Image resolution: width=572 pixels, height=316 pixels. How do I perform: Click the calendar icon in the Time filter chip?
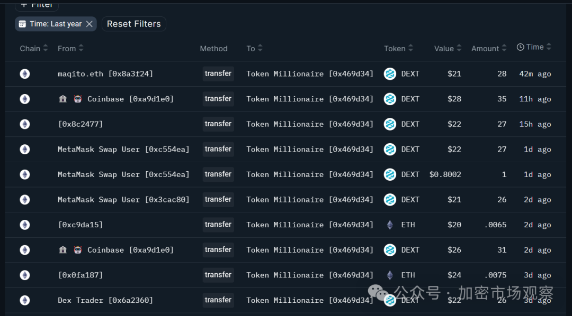pyautogui.click(x=22, y=24)
